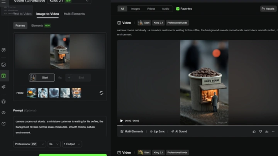The height and width of the screenshot is (156, 278).
Task: Filter results by Audio
Action: (165, 8)
